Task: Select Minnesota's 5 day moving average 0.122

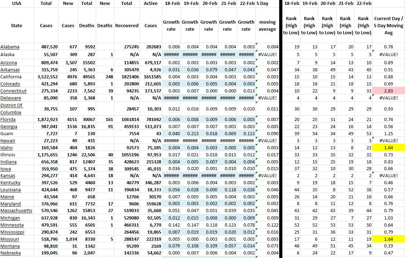Action: tap(267, 225)
